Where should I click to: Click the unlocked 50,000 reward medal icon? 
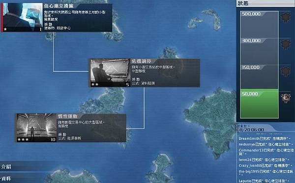286,98
